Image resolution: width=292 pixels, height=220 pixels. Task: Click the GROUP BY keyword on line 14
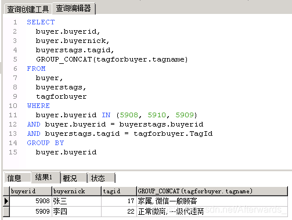click(45, 143)
